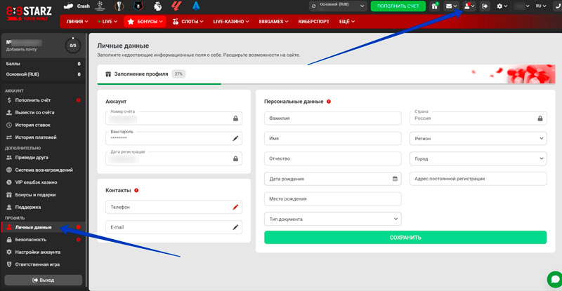Click the user profile icon in header

[x=466, y=6]
